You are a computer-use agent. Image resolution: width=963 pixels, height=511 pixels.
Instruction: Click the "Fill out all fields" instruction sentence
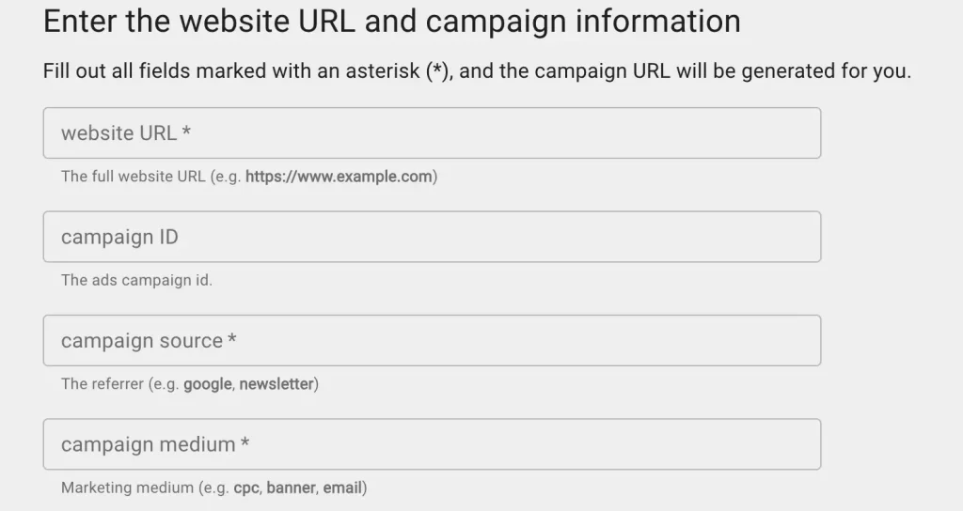pos(477,71)
